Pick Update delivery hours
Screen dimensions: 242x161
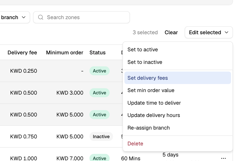click(178, 115)
